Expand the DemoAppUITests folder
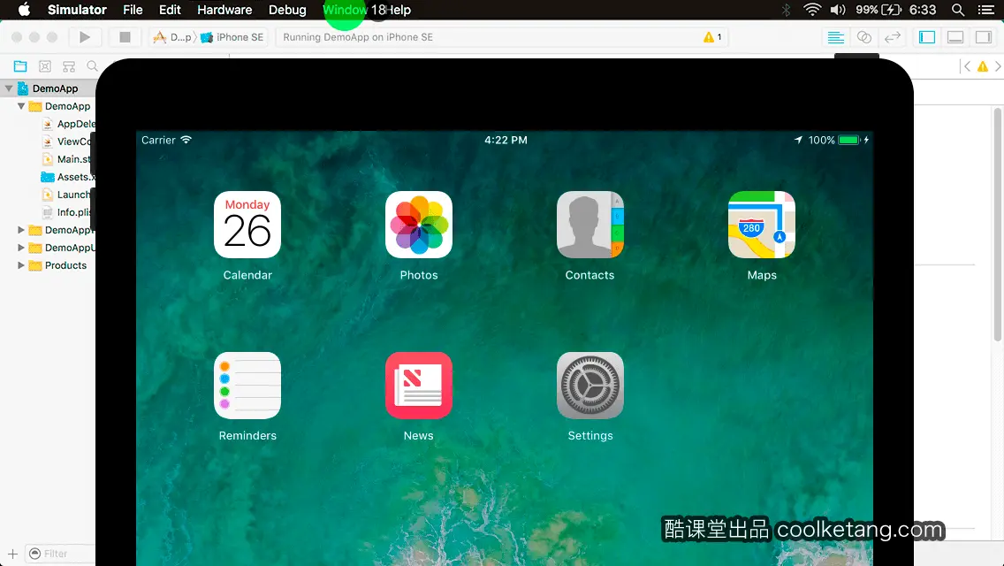 21,248
